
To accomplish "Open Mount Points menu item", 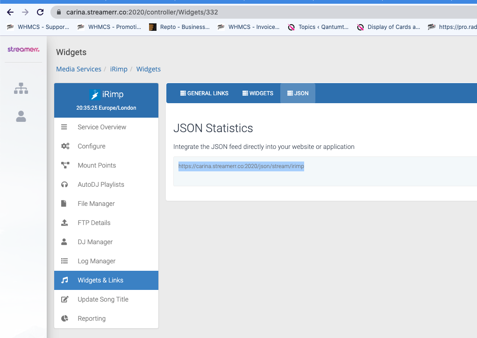I will point(106,165).
